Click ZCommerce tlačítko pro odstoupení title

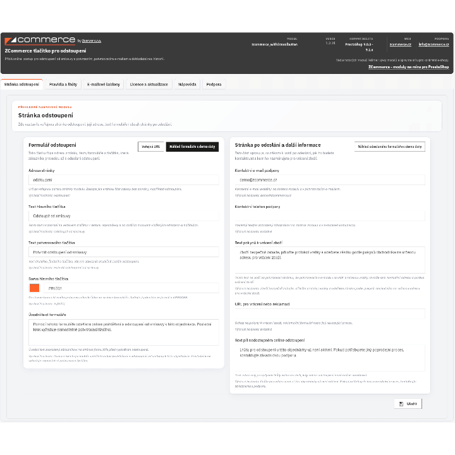pos(45,51)
